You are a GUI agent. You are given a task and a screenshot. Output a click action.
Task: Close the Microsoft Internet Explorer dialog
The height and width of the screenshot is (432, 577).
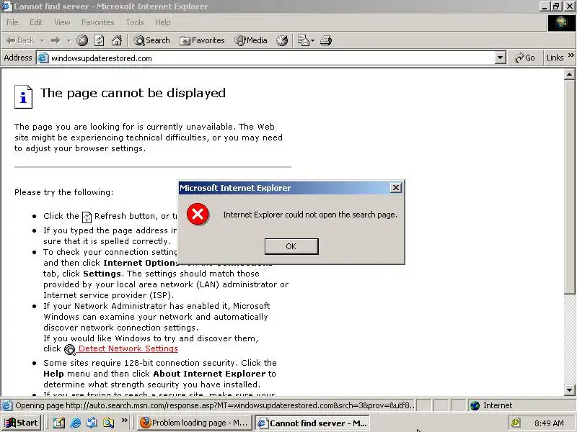pos(395,188)
